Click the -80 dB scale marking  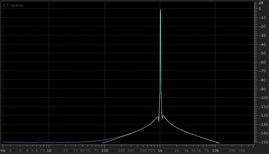262,80
